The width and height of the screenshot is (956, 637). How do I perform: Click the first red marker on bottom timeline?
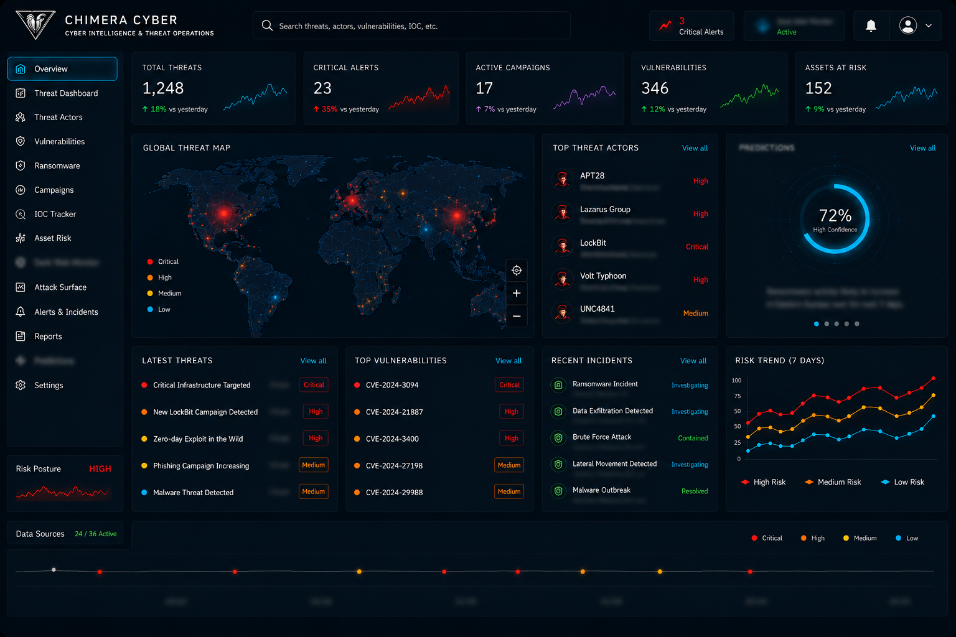pos(100,572)
